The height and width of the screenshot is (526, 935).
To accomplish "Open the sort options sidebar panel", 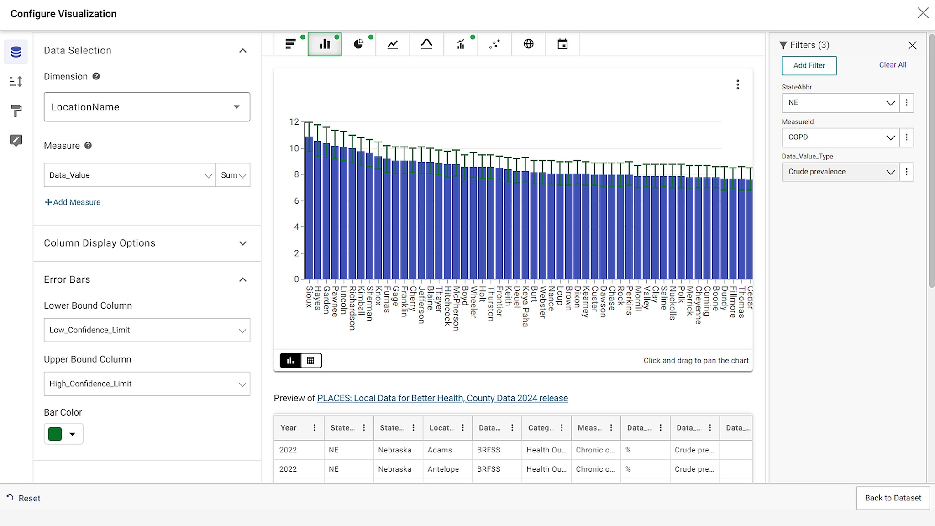I will [16, 81].
